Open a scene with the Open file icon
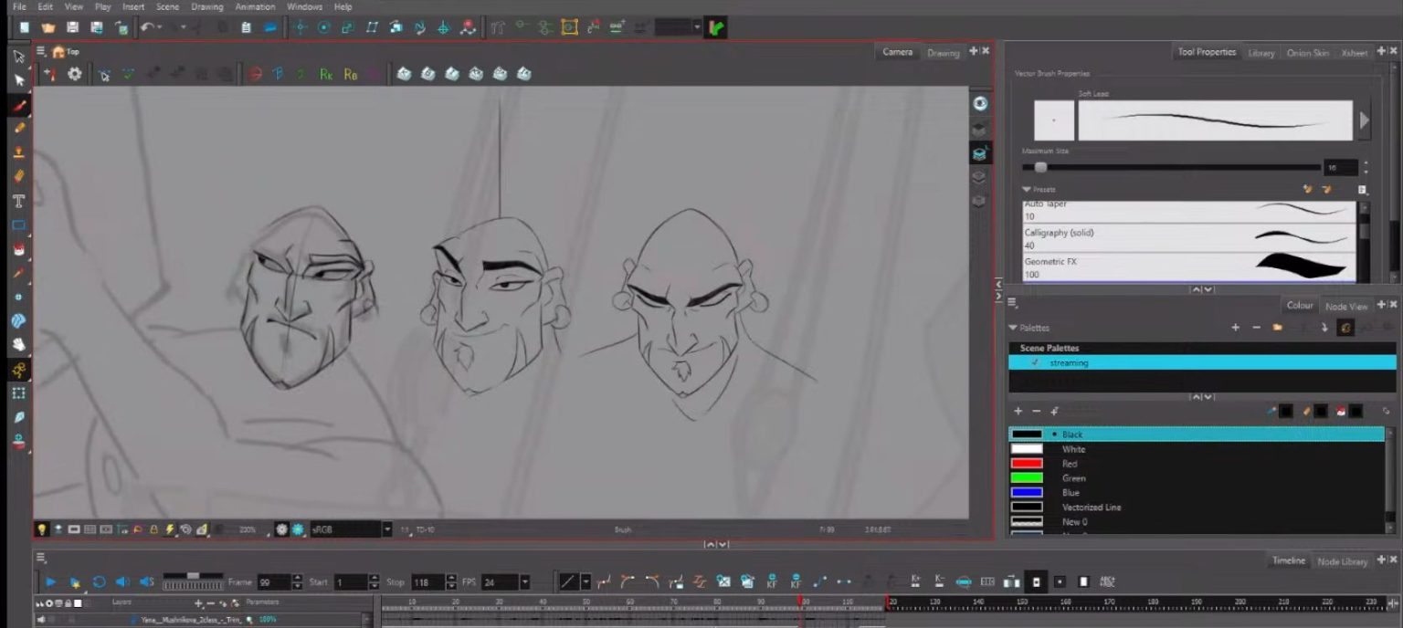Viewport: 1403px width, 628px height. pyautogui.click(x=48, y=26)
